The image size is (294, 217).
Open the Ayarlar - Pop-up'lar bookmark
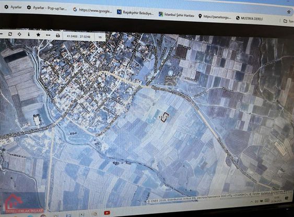pyautogui.click(x=47, y=8)
